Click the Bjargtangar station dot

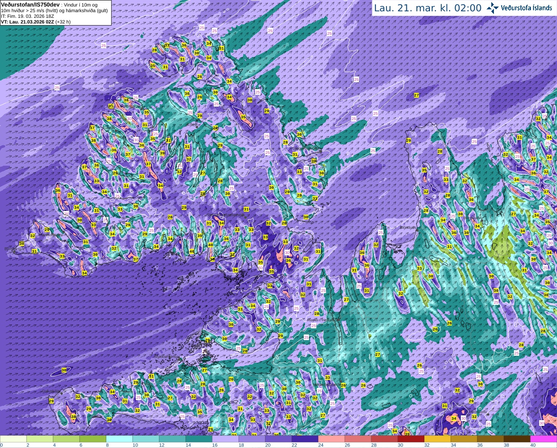(14, 251)
